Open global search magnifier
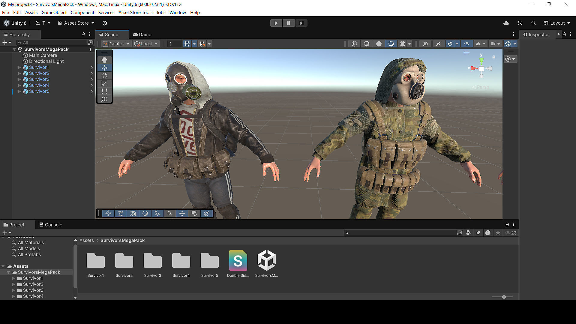Image resolution: width=576 pixels, height=324 pixels. (533, 23)
